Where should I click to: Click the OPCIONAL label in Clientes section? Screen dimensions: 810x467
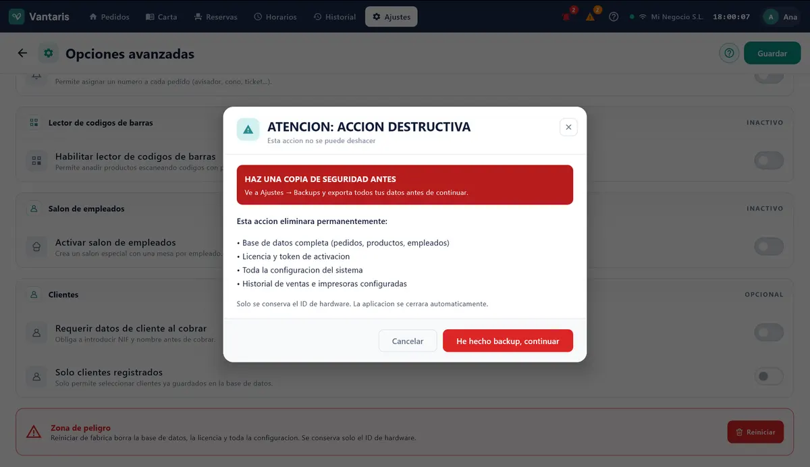tap(764, 294)
